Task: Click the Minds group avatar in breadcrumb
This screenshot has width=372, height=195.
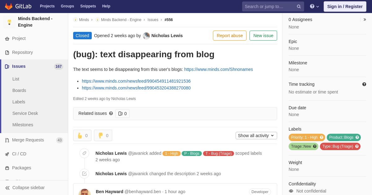Action: (x=75, y=20)
